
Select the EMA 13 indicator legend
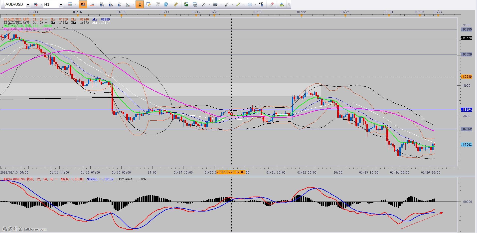[x=28, y=26]
